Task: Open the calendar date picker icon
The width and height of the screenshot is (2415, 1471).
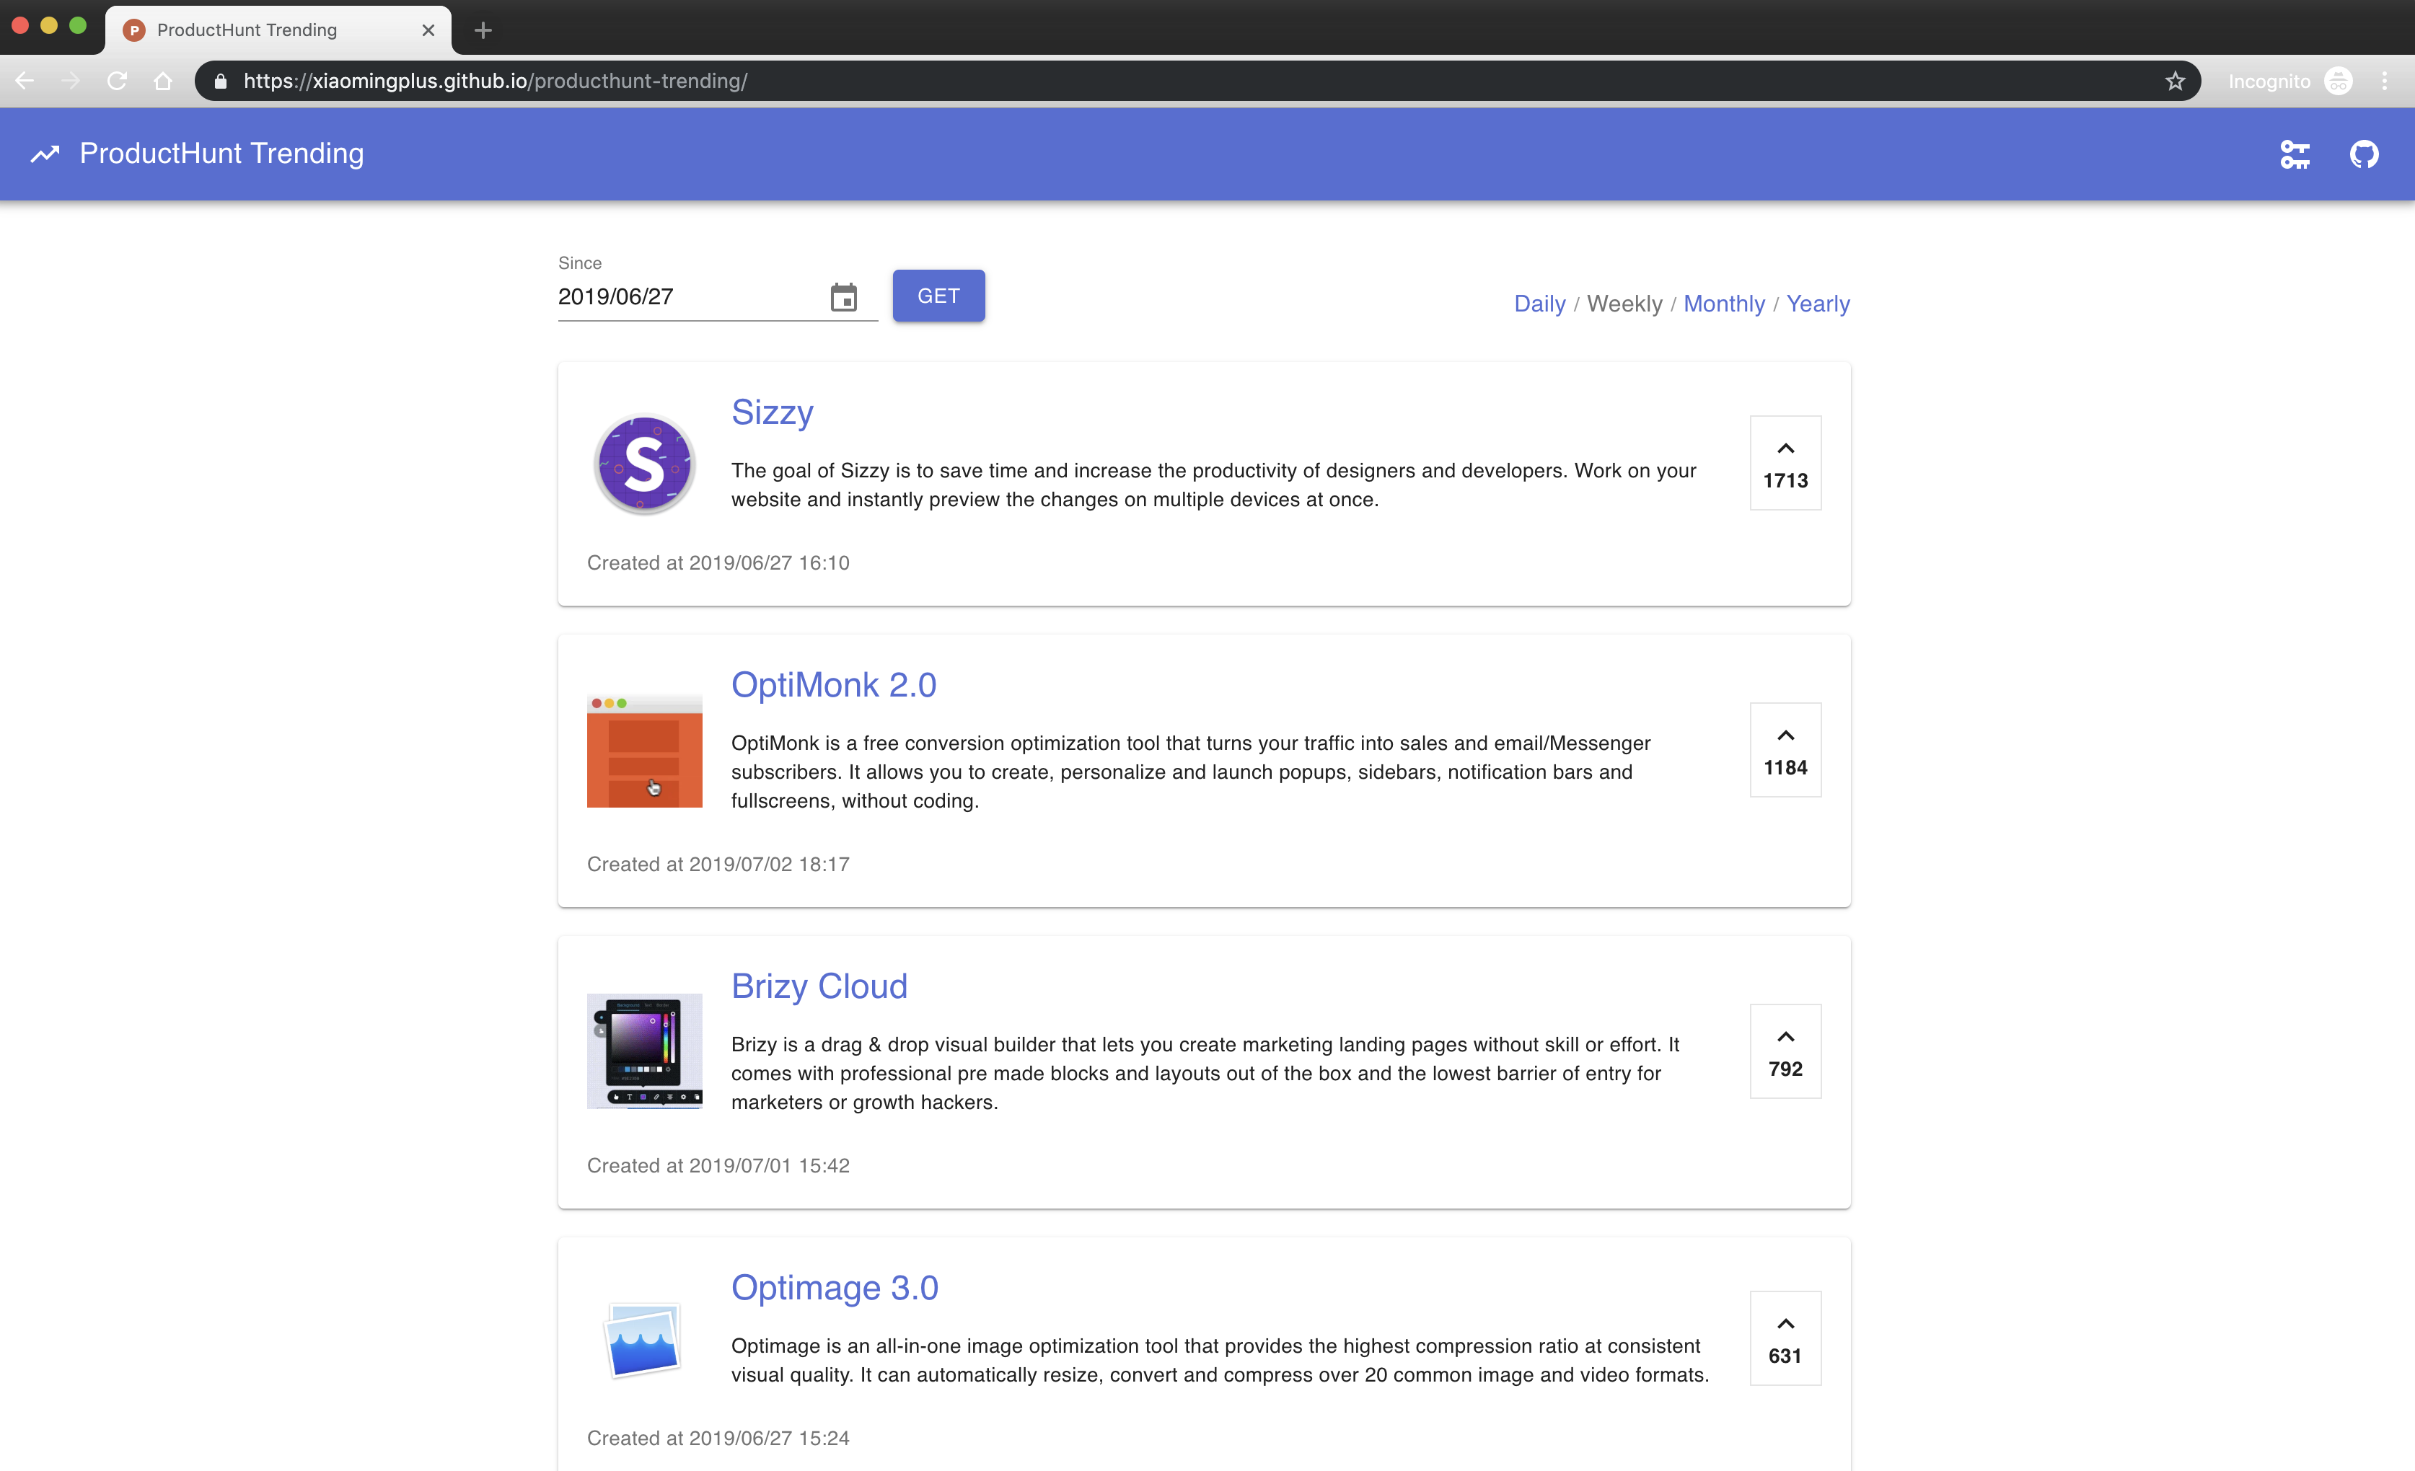Action: pyautogui.click(x=843, y=297)
